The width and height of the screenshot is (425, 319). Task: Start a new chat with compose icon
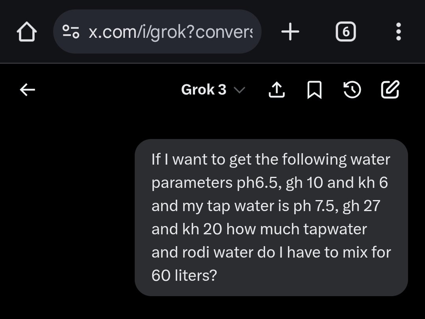coord(390,89)
